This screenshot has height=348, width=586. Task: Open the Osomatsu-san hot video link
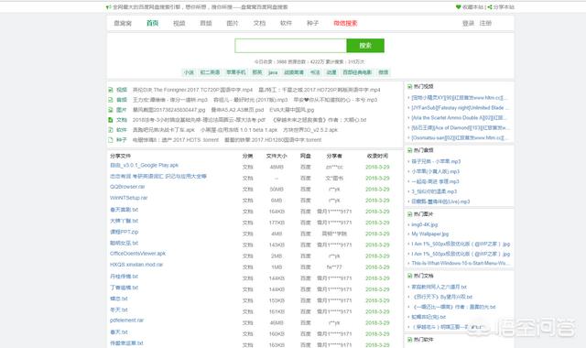(x=460, y=138)
